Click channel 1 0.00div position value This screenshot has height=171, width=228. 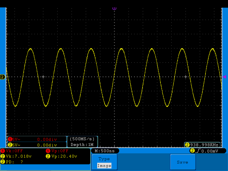[47, 139]
